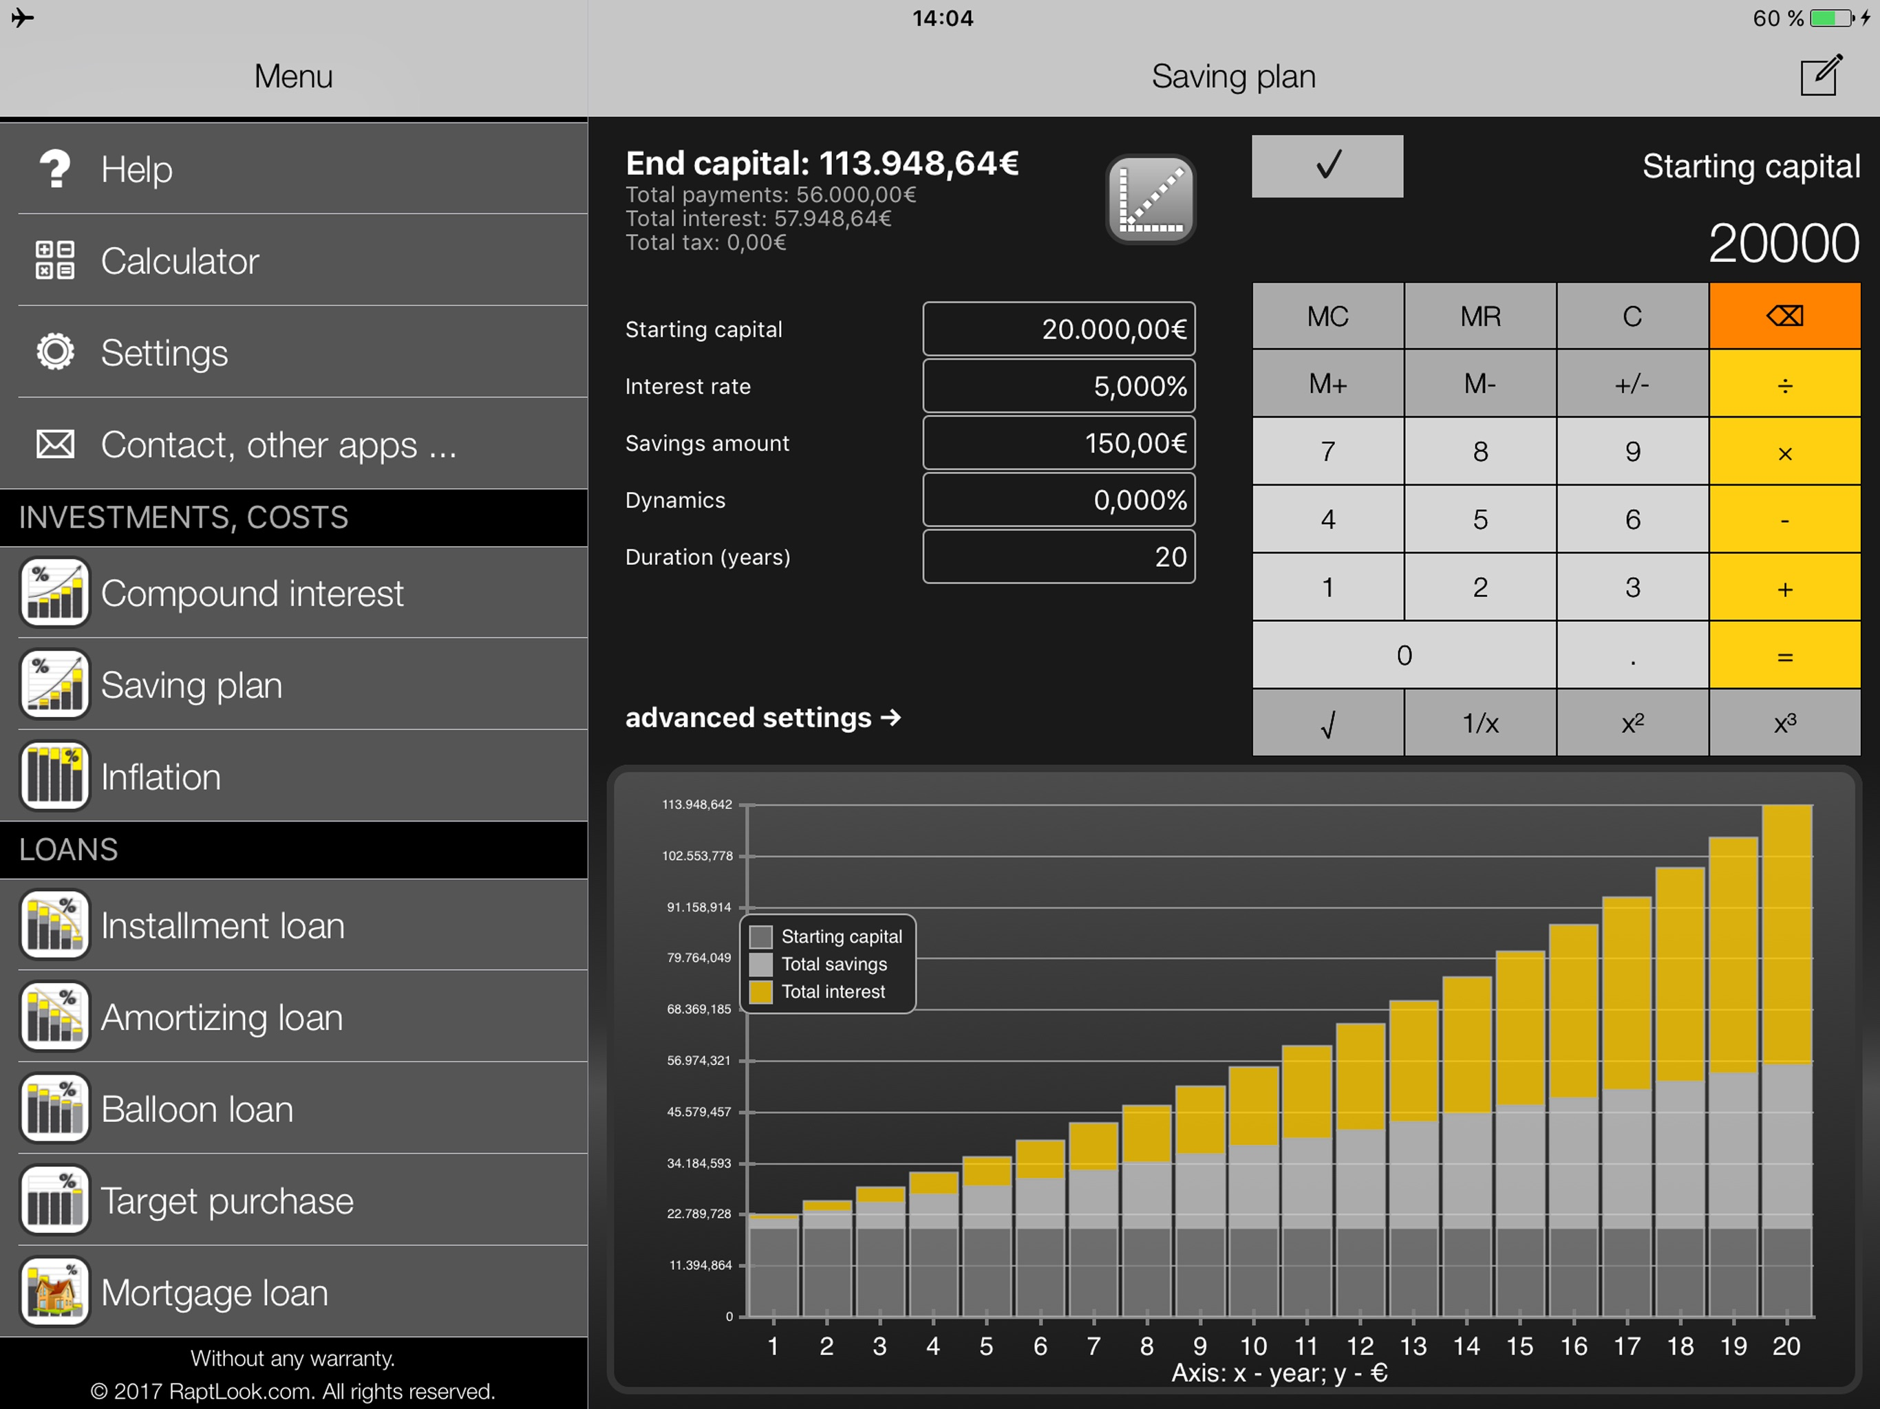1880x1409 pixels.
Task: Select the Interest rate input field
Action: [x=1058, y=386]
